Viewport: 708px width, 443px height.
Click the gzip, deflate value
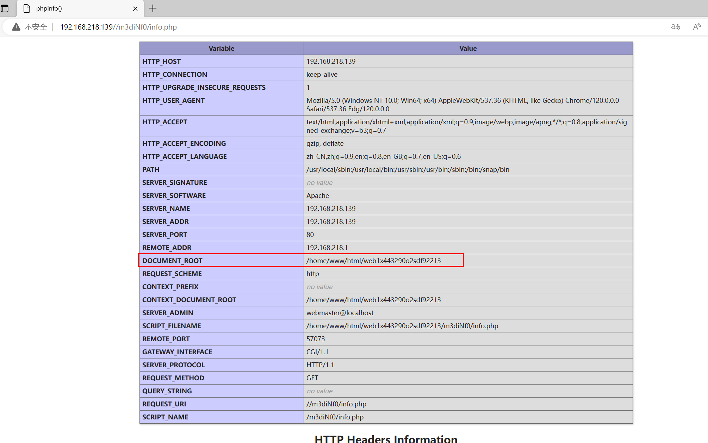325,143
